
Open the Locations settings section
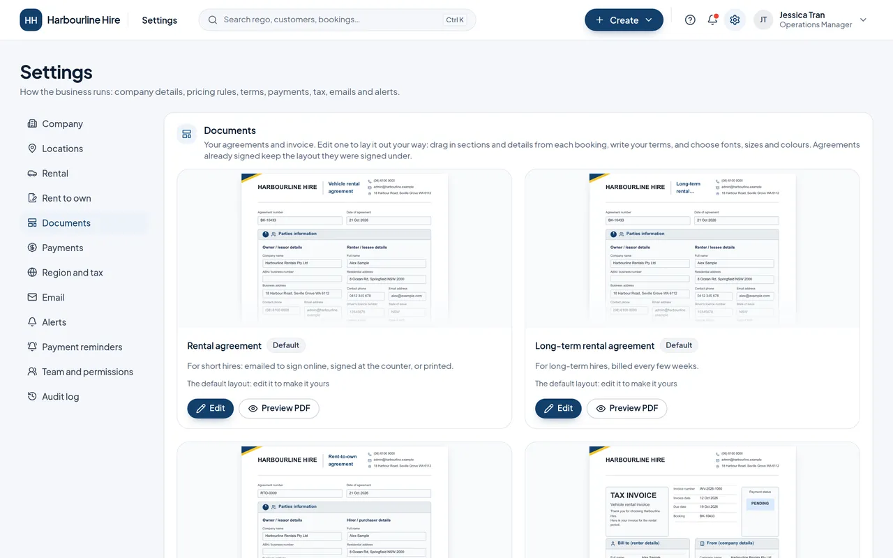coord(85,149)
